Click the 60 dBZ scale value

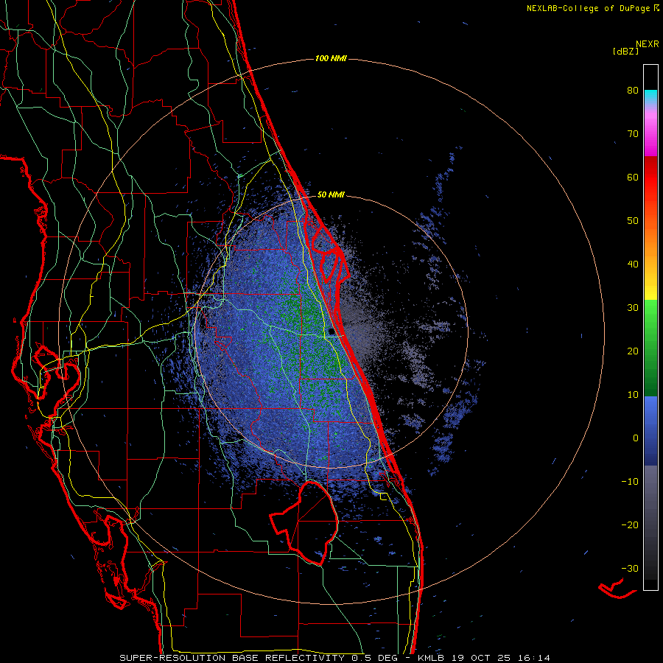[x=633, y=177]
